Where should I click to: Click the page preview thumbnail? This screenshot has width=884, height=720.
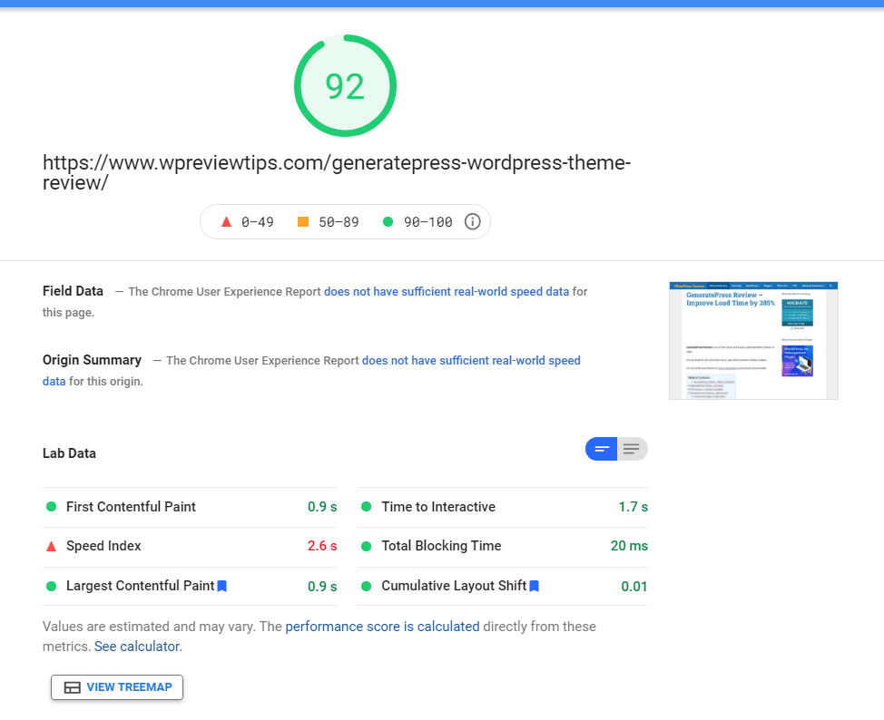pos(753,341)
